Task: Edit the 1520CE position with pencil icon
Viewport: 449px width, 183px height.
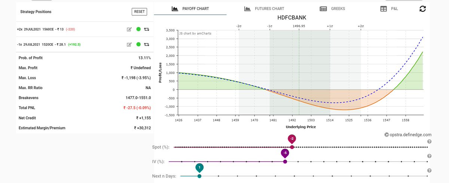Action: 129,44
